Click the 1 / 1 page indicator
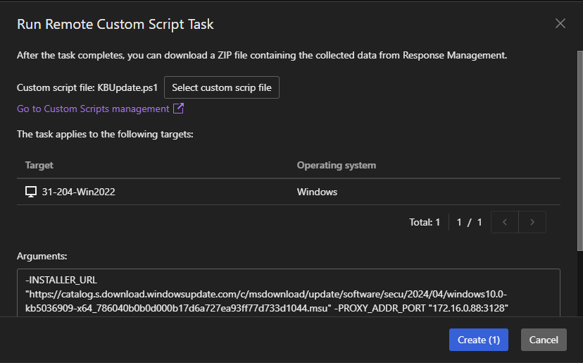583x363 pixels. coord(469,222)
